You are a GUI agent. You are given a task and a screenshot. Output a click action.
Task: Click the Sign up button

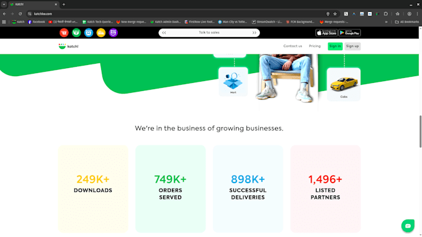click(352, 46)
